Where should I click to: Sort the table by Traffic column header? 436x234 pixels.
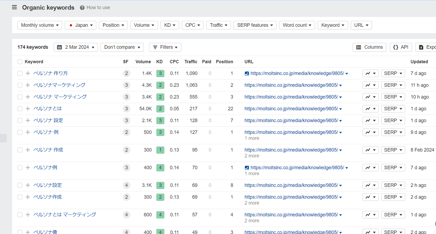tap(191, 62)
